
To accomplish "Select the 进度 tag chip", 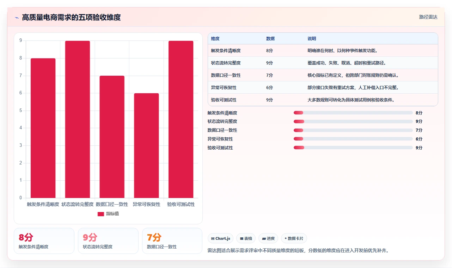I will click(268, 238).
